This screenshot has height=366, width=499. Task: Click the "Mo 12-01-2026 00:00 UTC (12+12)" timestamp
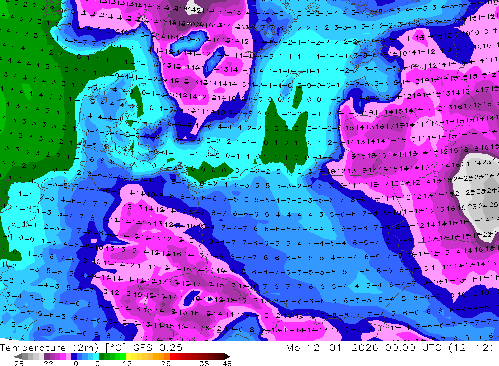[390, 347]
